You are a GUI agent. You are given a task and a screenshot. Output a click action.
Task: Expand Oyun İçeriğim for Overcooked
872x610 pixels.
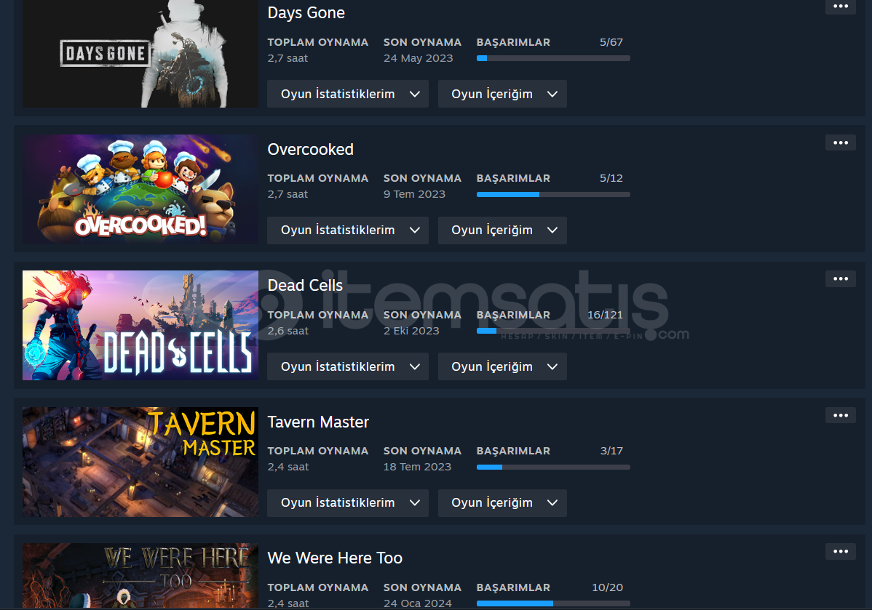[502, 230]
